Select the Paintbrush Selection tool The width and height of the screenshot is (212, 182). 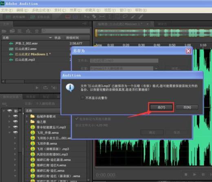[x=133, y=17]
